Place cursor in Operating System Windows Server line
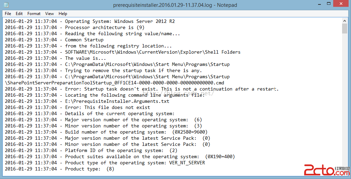This screenshot has width=351, height=179. point(90,22)
